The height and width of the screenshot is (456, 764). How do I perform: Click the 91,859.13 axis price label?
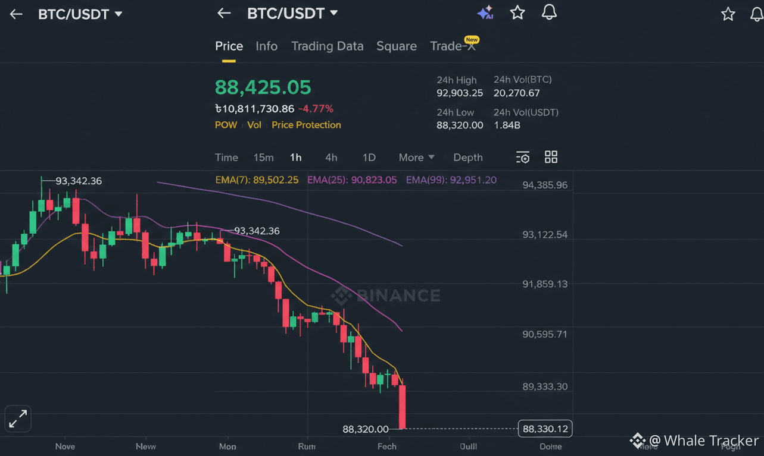click(545, 284)
